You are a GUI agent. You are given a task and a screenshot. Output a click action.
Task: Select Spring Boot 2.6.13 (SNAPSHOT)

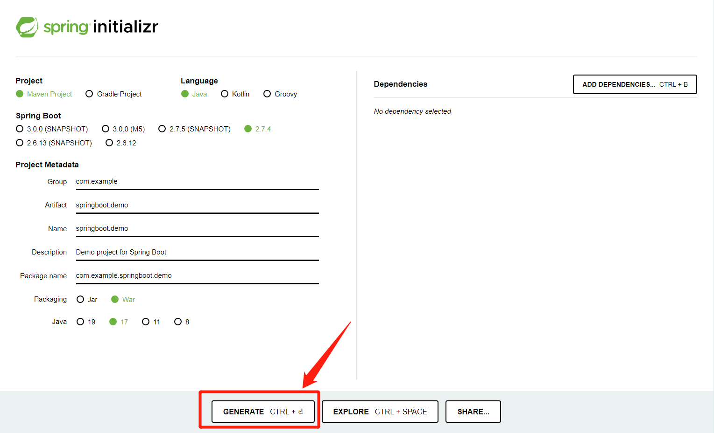click(x=54, y=143)
